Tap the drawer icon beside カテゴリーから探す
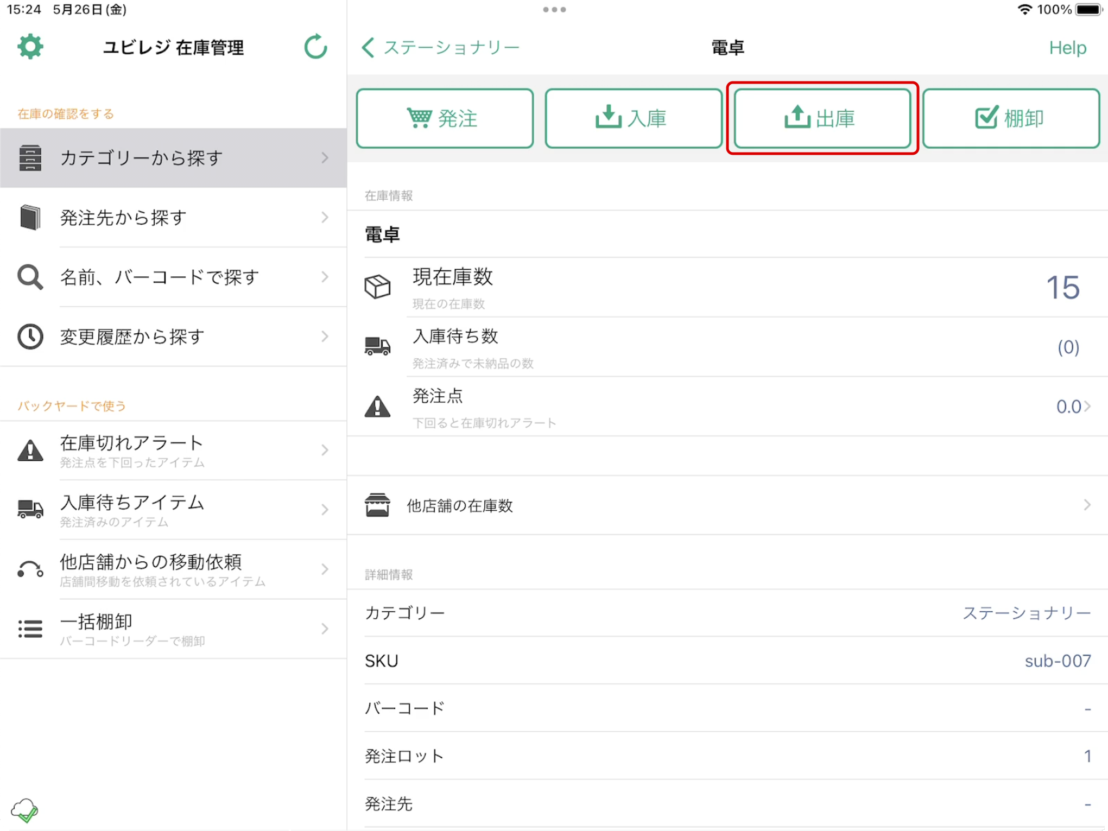 30,158
